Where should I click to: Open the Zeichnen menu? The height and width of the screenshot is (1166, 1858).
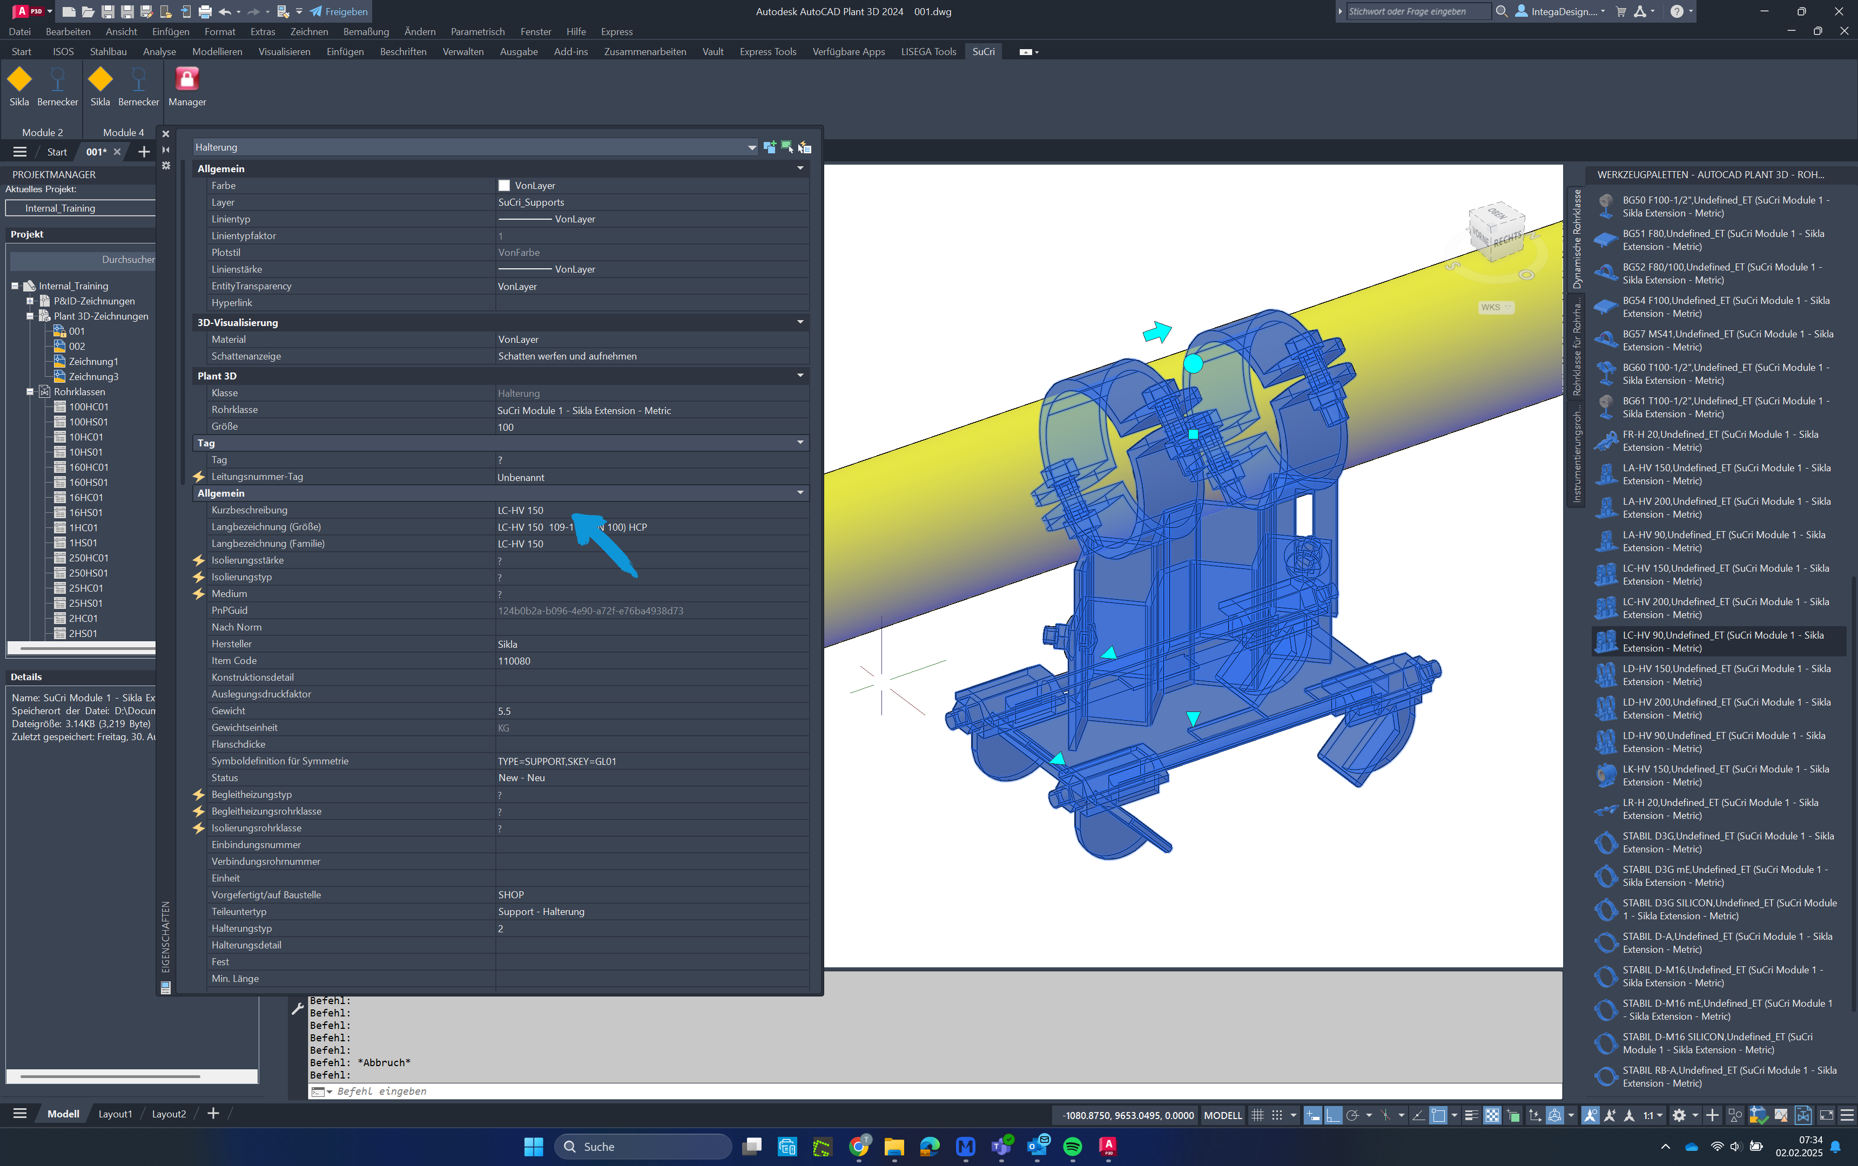308,32
